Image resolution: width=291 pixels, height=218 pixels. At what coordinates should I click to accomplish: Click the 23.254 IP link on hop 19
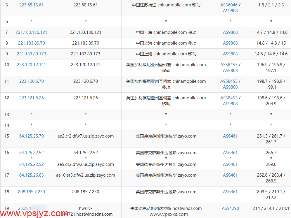point(25,208)
